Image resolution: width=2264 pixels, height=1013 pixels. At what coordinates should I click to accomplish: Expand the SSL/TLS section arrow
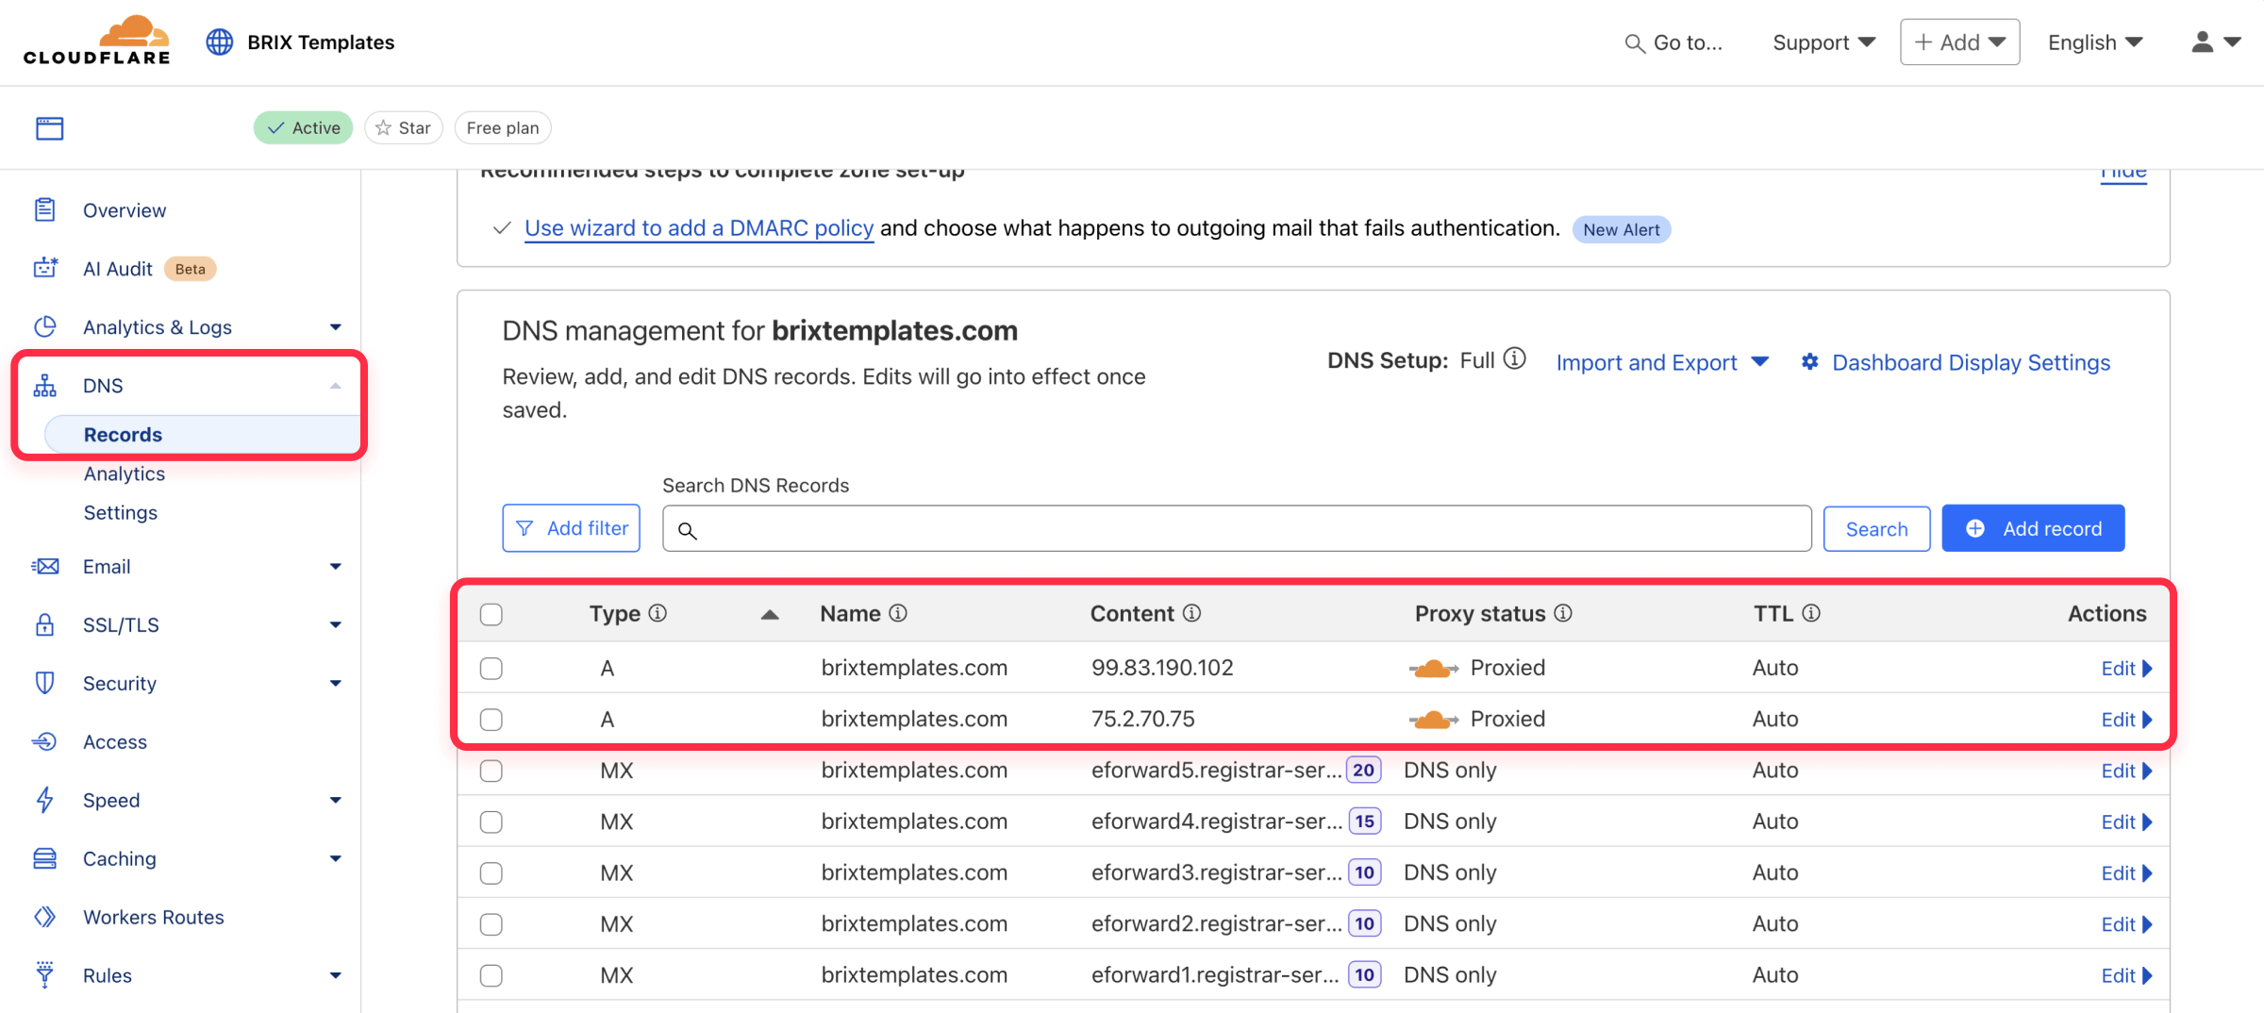point(335,625)
